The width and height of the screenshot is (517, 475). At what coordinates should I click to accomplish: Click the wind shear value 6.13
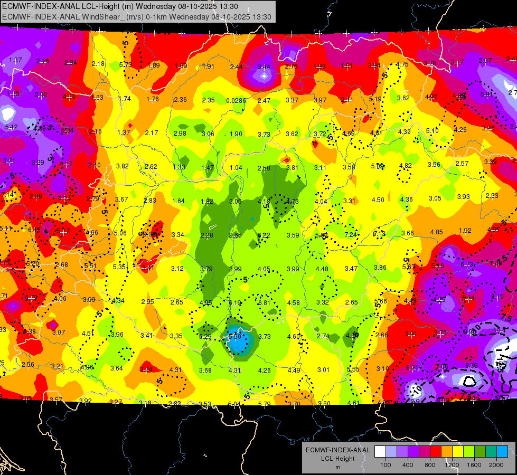pyautogui.click(x=379, y=233)
